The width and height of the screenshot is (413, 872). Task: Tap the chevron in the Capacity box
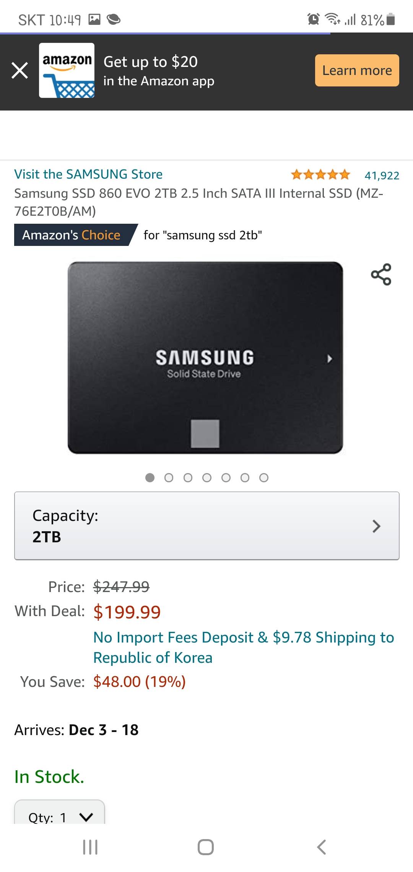[x=376, y=526]
